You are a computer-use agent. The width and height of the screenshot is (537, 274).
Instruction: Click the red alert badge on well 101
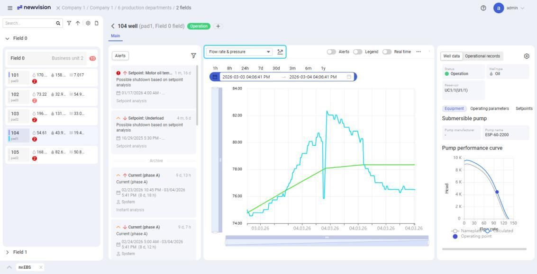(35, 81)
